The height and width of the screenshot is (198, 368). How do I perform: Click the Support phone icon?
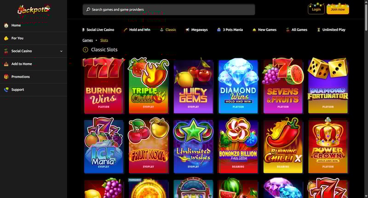click(6, 89)
